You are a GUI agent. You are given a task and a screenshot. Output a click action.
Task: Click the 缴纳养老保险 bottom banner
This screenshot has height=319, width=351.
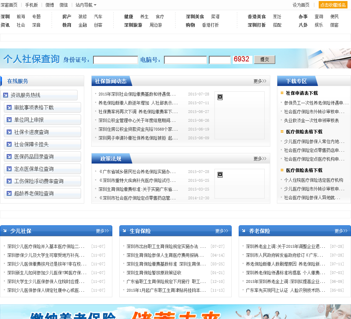click(x=175, y=312)
